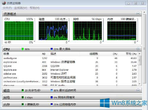
Task: Select the perfmon.exe process row
Action: [x=70, y=78]
